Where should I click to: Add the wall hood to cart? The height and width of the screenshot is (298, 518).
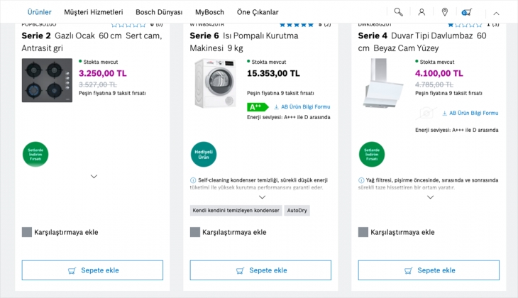[x=428, y=270]
